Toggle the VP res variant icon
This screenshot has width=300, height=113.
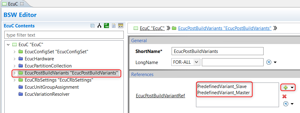pyautogui.click(x=106, y=26)
